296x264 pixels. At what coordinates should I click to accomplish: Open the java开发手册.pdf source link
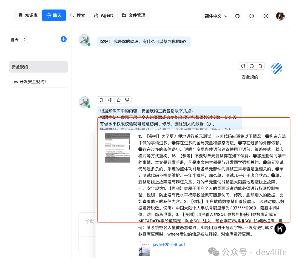(x=169, y=245)
